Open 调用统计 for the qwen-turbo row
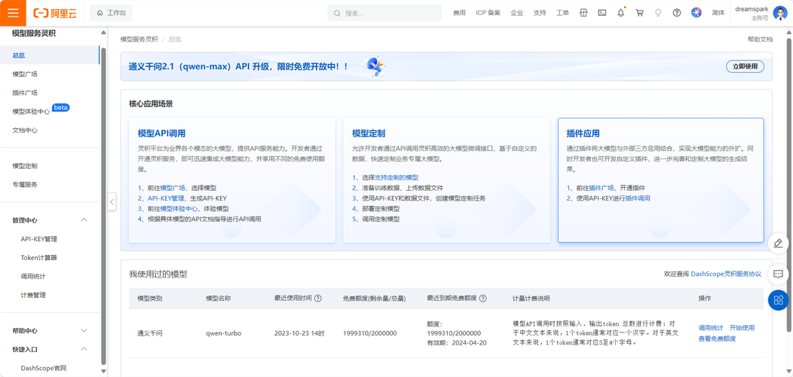This screenshot has height=377, width=793. coord(711,328)
